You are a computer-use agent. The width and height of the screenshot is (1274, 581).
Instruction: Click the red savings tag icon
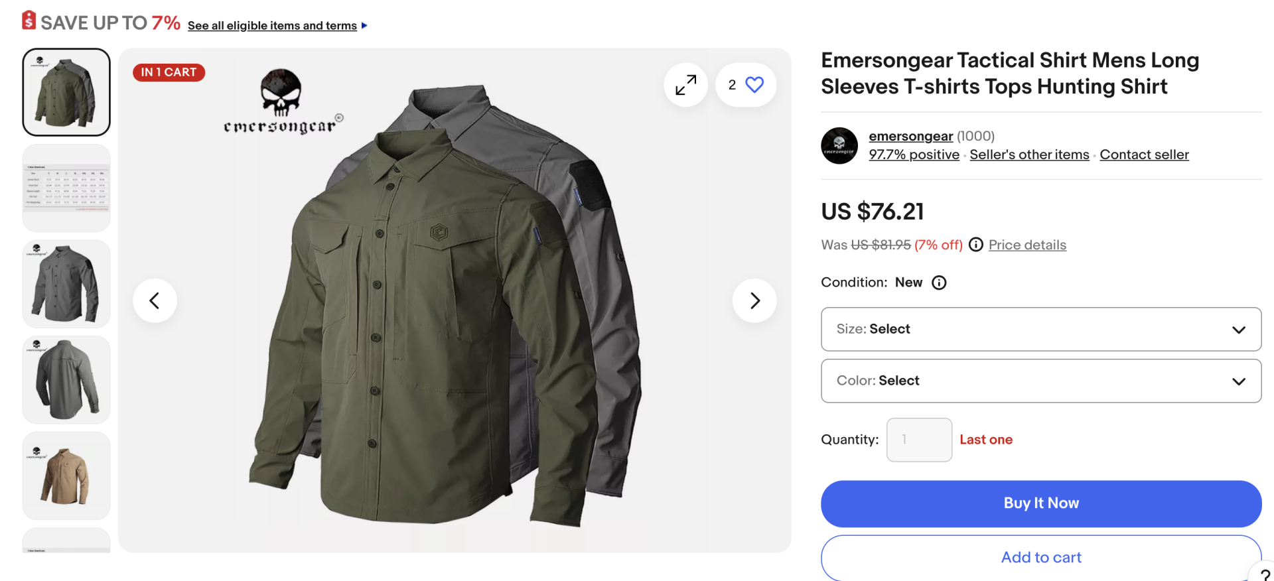(x=29, y=21)
